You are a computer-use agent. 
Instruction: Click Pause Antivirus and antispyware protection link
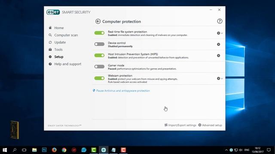click(x=123, y=91)
